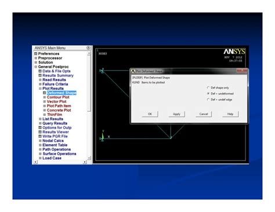Collapse the General Postproc node
This screenshot has height=212, width=275.
[36, 67]
